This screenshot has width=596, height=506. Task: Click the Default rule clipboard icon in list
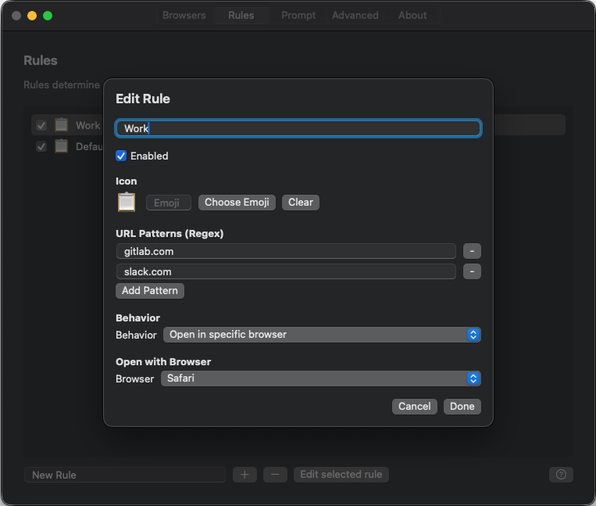61,146
